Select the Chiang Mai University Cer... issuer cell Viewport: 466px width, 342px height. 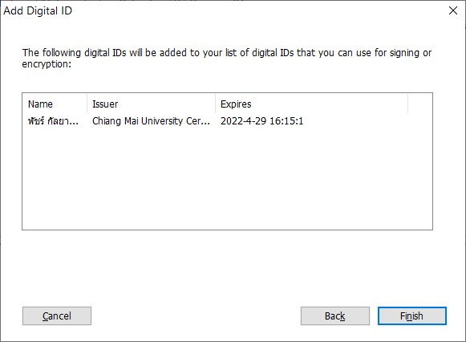point(151,121)
